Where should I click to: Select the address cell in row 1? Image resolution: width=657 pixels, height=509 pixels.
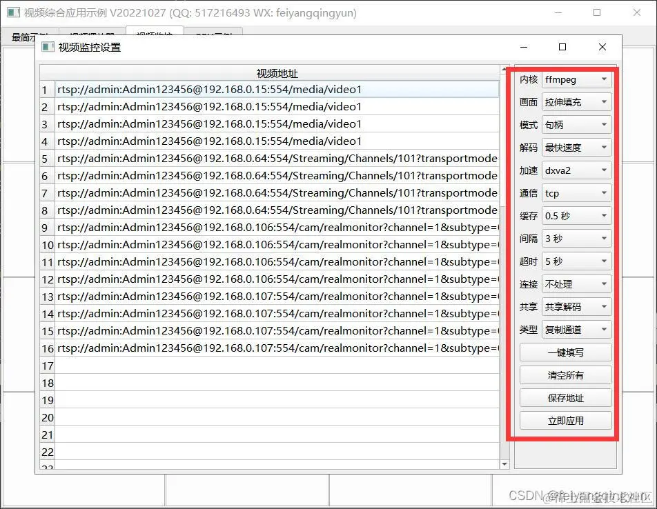click(x=277, y=89)
